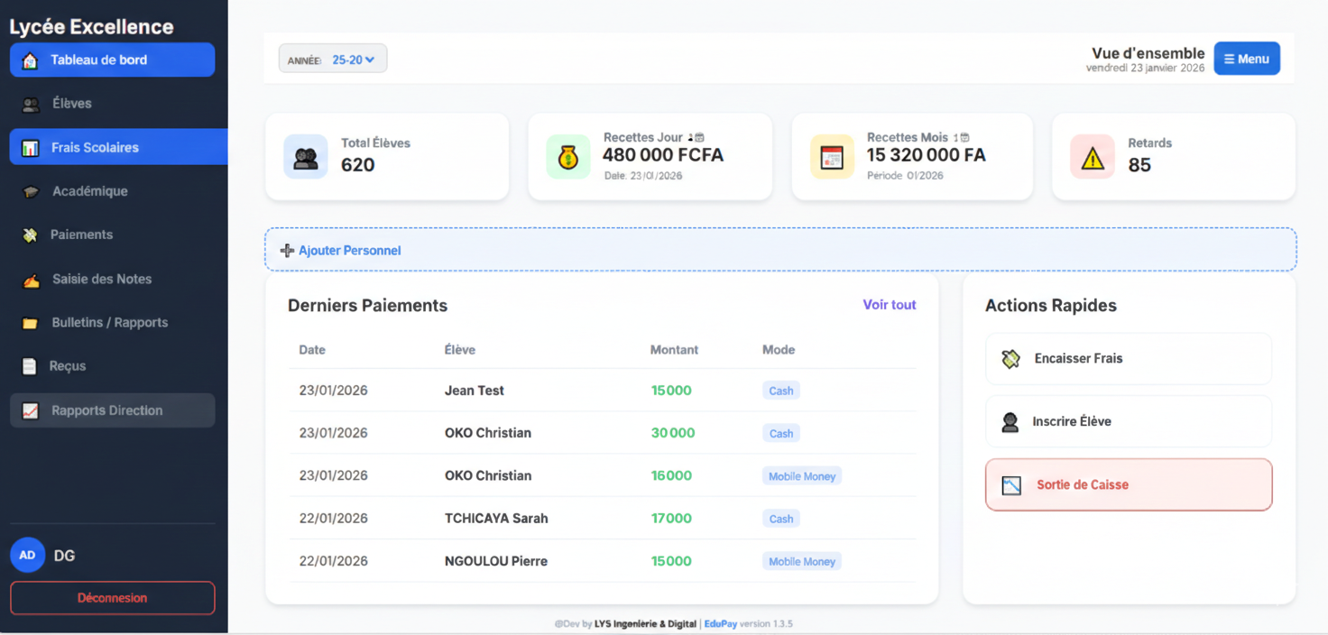Click the ticket icon beside Encaisser Frais
The image size is (1328, 635).
(1012, 358)
